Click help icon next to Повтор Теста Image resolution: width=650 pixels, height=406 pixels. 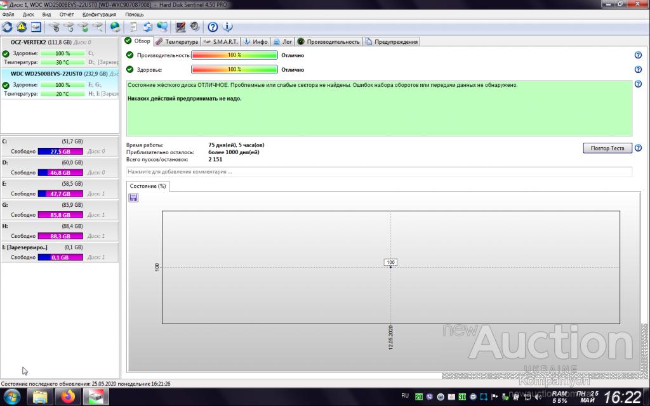tap(638, 148)
